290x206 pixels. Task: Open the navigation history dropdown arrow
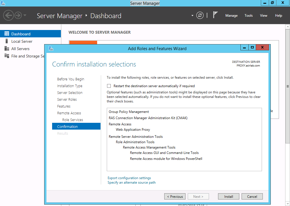[25, 15]
